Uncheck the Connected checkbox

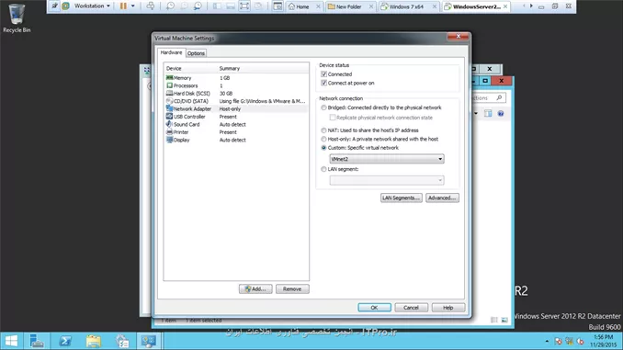point(323,74)
